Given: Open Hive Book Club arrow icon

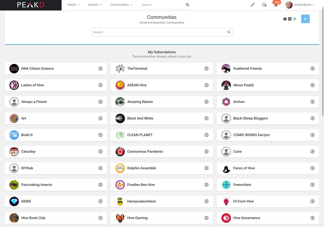Looking at the screenshot, I should coord(100,218).
